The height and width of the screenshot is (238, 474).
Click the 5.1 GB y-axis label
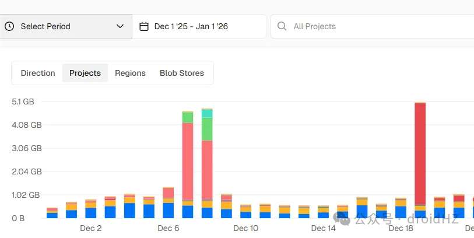point(23,101)
